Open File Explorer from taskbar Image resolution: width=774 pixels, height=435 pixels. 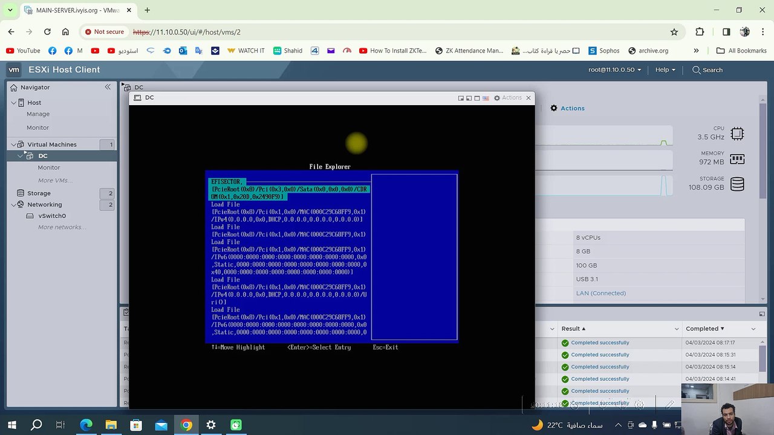coord(111,425)
